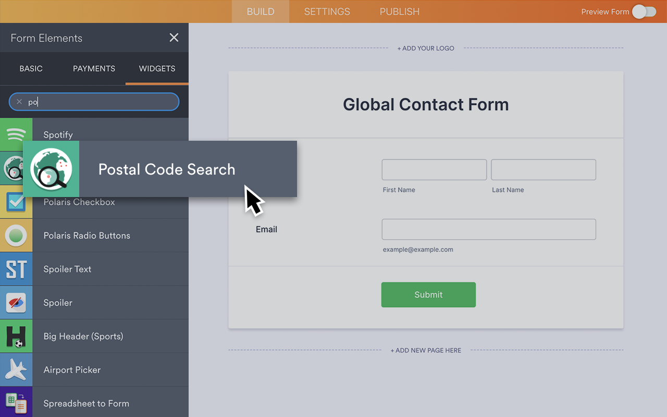Open the PUBLISH tab
Viewport: 667px width, 417px height.
click(399, 11)
